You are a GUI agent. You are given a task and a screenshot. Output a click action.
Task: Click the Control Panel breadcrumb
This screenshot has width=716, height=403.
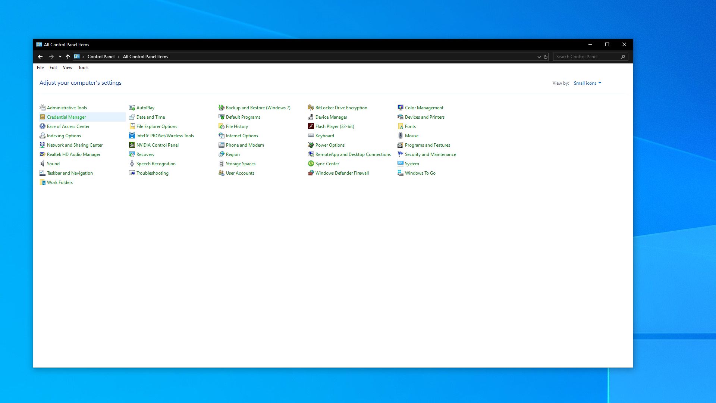101,57
